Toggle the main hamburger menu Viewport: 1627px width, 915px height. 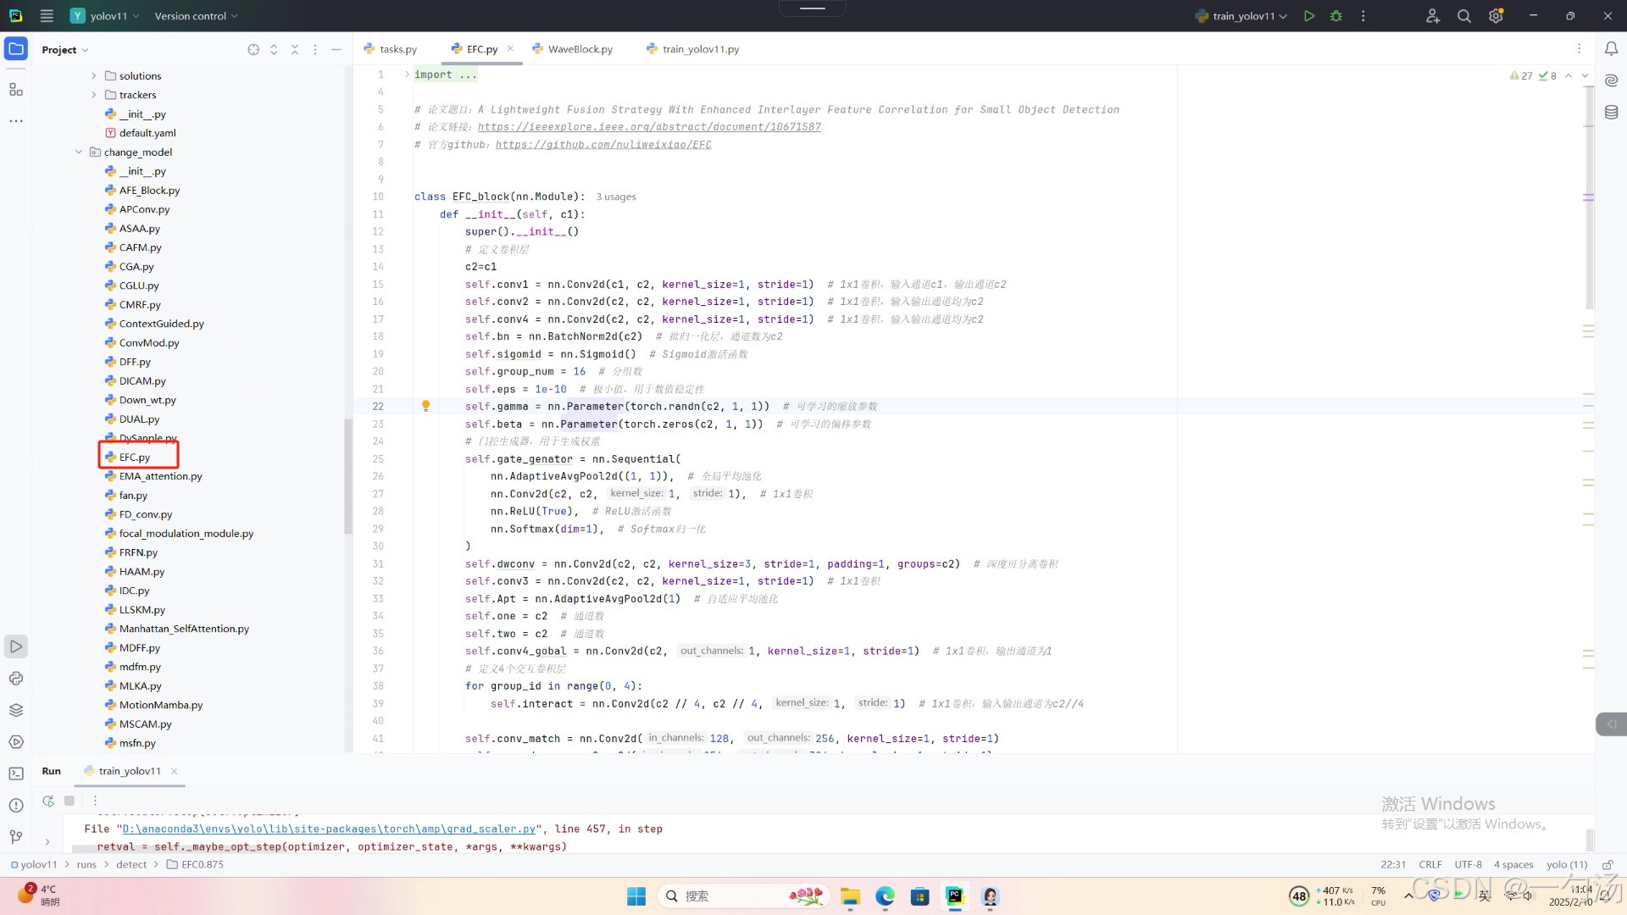click(47, 16)
